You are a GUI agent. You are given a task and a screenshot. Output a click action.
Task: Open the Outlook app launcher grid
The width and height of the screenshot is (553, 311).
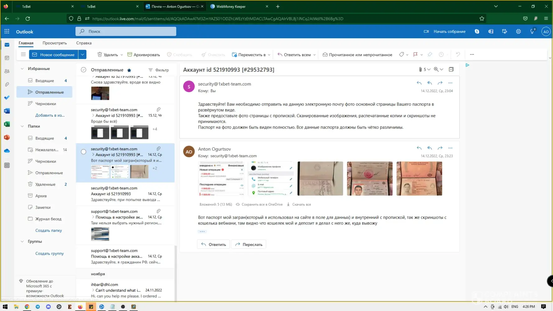tap(7, 31)
